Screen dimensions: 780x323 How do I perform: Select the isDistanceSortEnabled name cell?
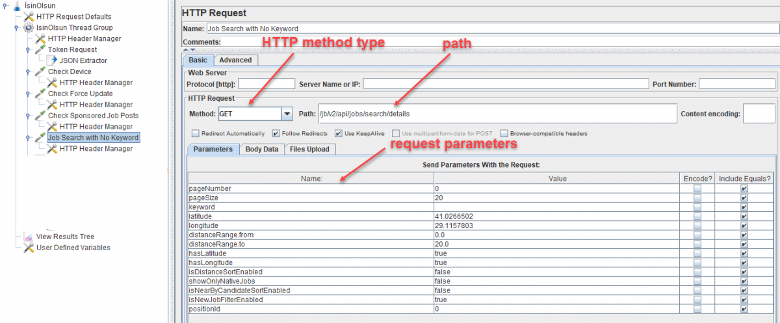(x=311, y=272)
